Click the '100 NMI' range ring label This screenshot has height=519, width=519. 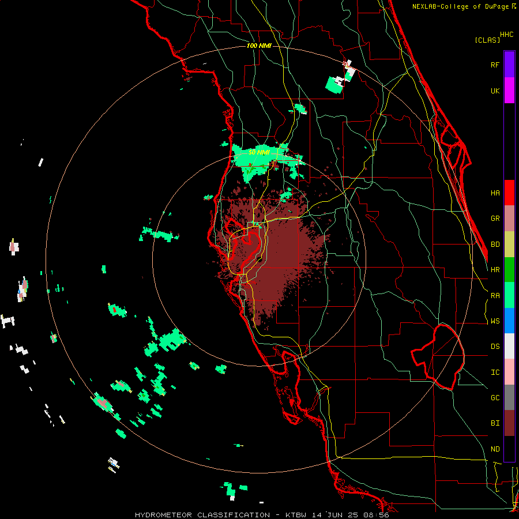coord(259,46)
